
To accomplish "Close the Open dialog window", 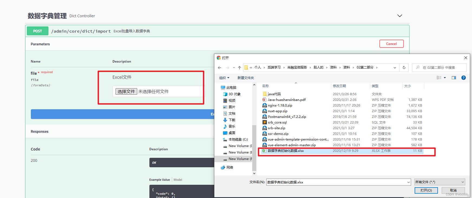I will coord(466,58).
